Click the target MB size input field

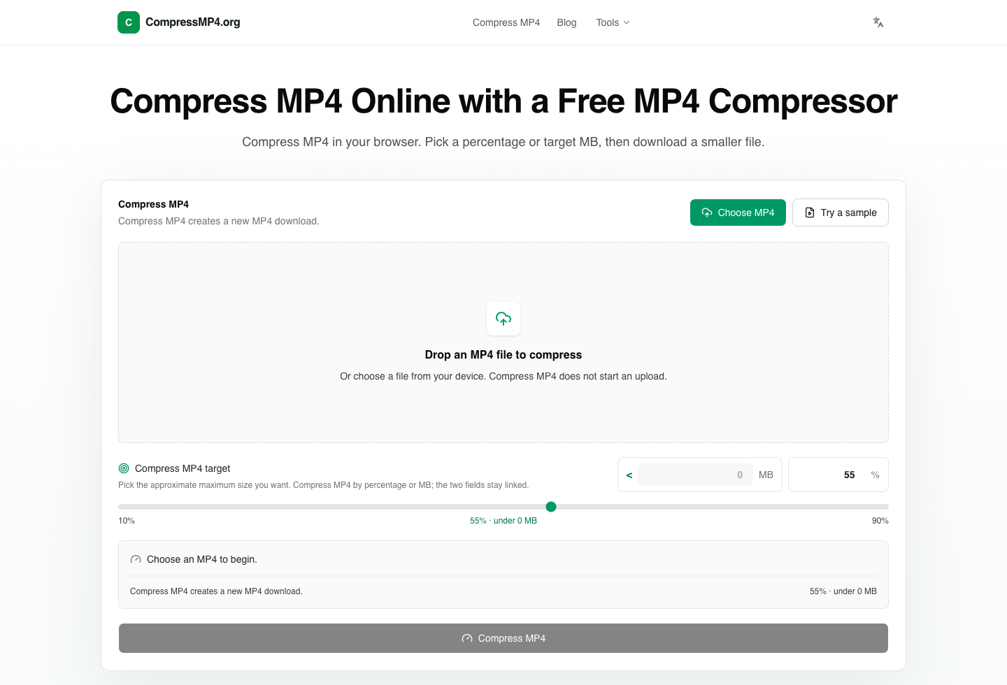695,475
